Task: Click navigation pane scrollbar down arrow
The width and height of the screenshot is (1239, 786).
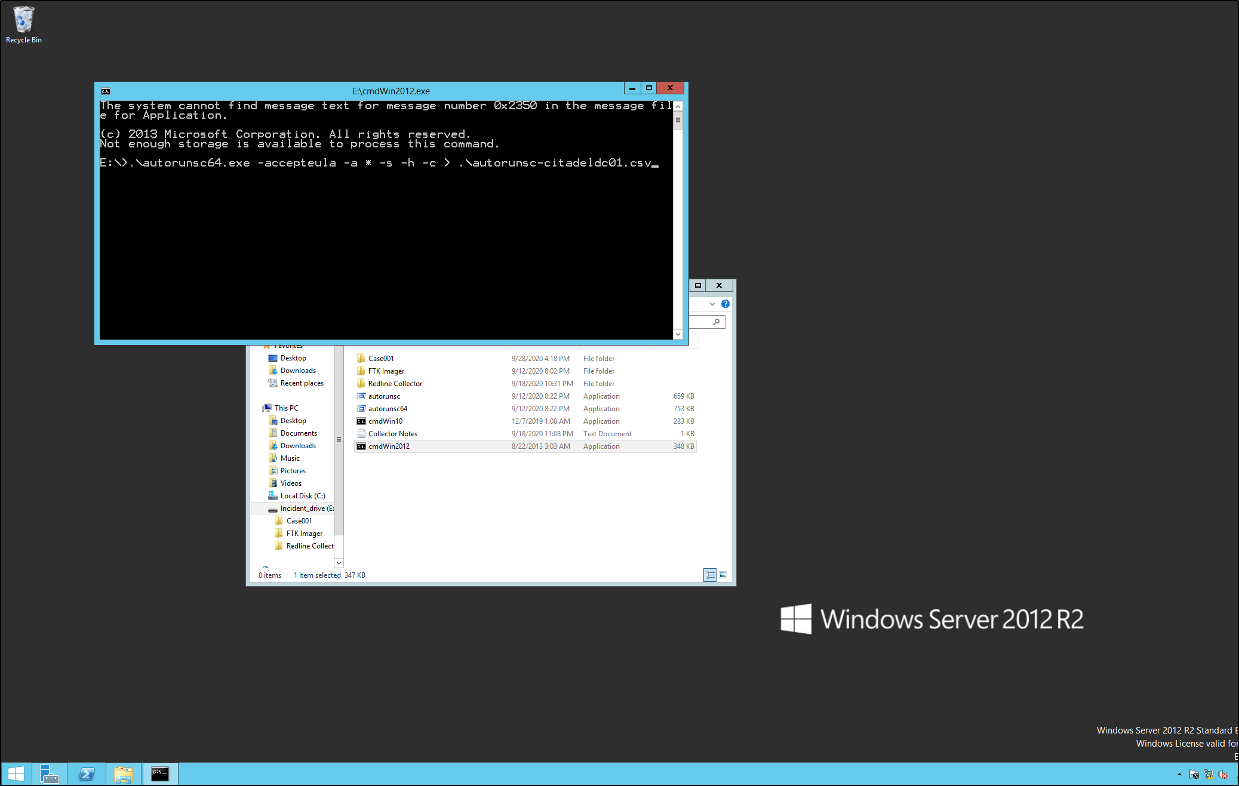Action: 339,563
